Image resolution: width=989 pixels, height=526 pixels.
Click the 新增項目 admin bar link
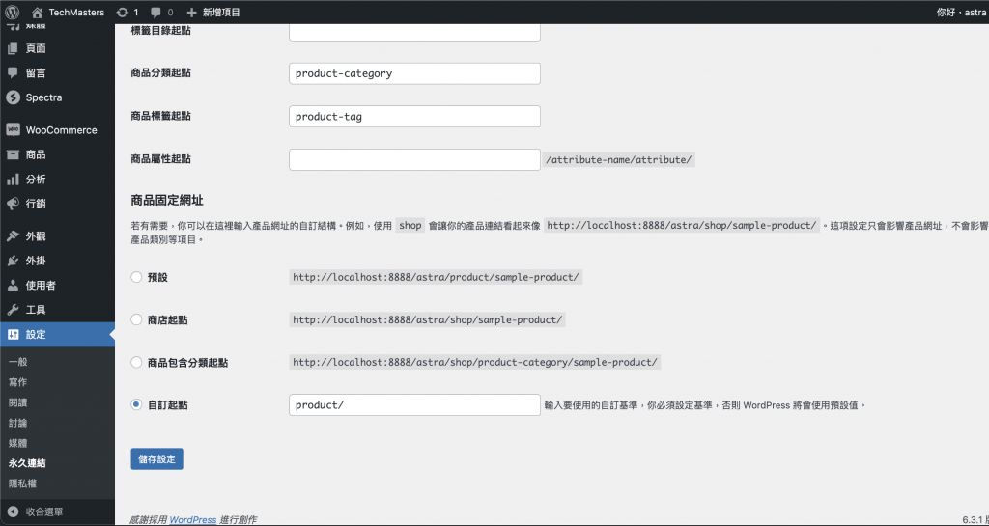(221, 12)
